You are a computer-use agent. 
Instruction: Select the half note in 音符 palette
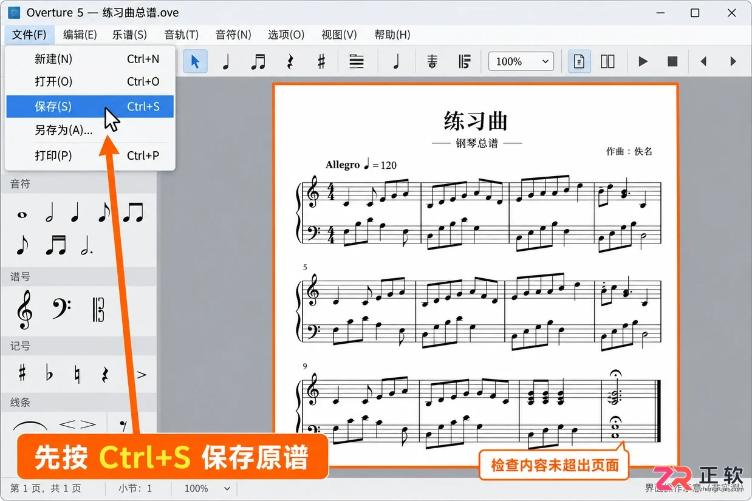coord(51,213)
